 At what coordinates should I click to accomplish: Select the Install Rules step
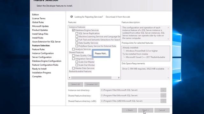click(38, 38)
